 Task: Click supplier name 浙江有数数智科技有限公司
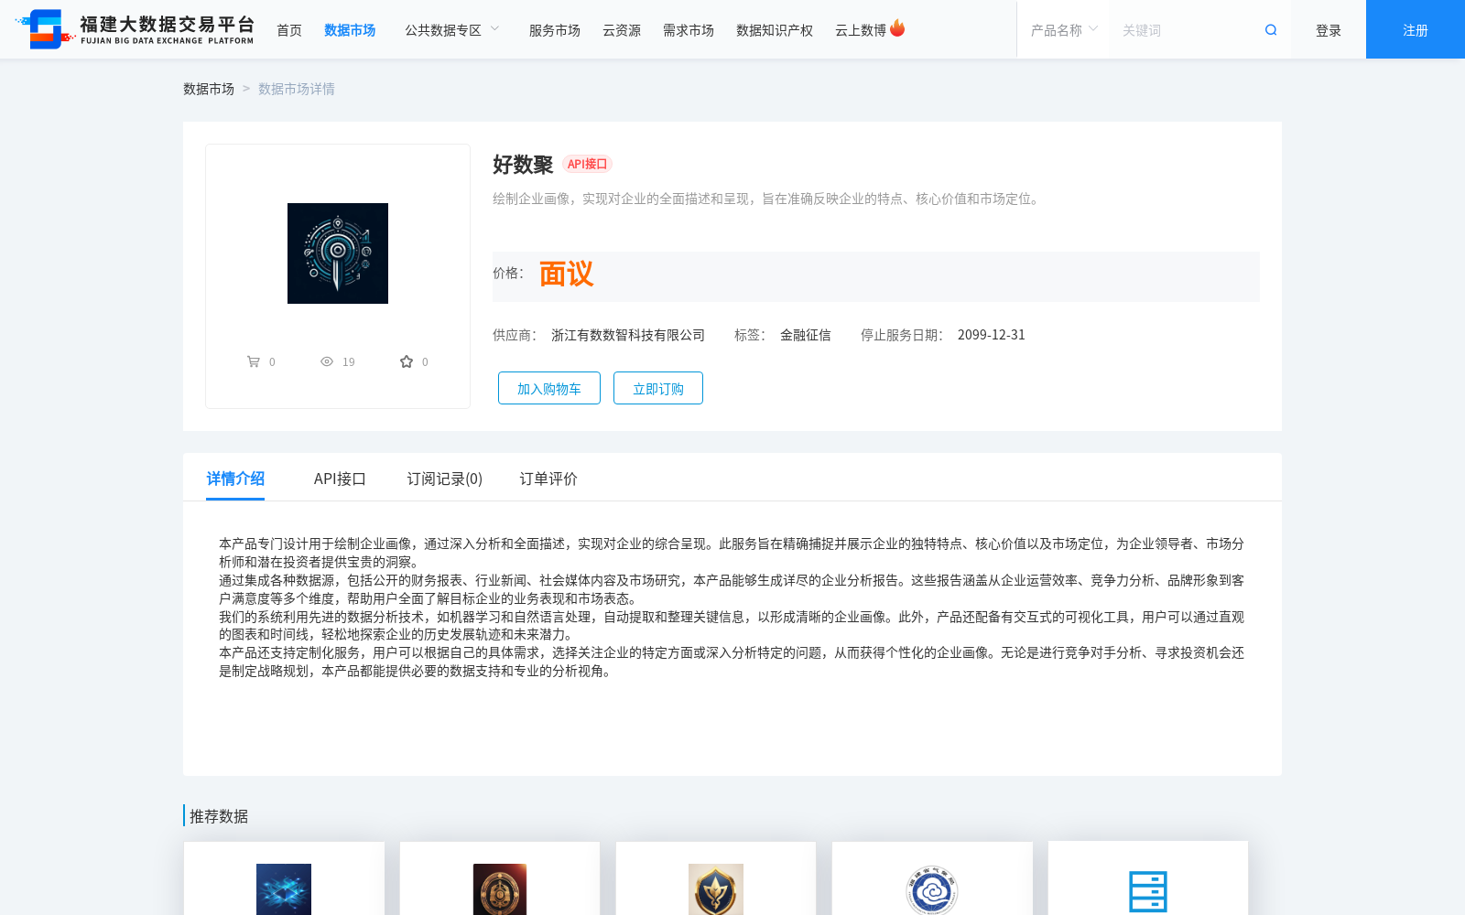pyautogui.click(x=628, y=335)
